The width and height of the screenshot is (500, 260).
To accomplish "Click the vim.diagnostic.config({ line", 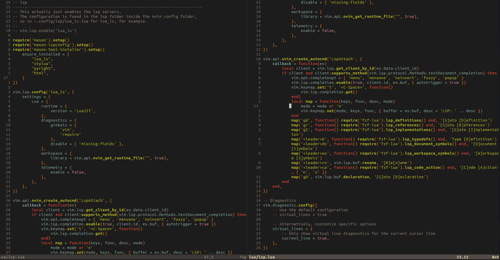I will click(290, 205).
